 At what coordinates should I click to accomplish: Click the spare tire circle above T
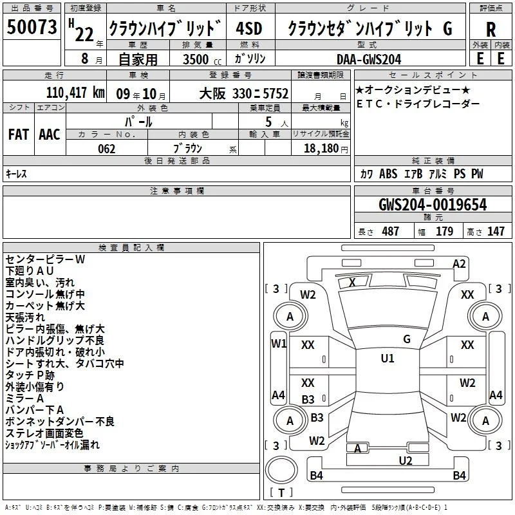281,470
